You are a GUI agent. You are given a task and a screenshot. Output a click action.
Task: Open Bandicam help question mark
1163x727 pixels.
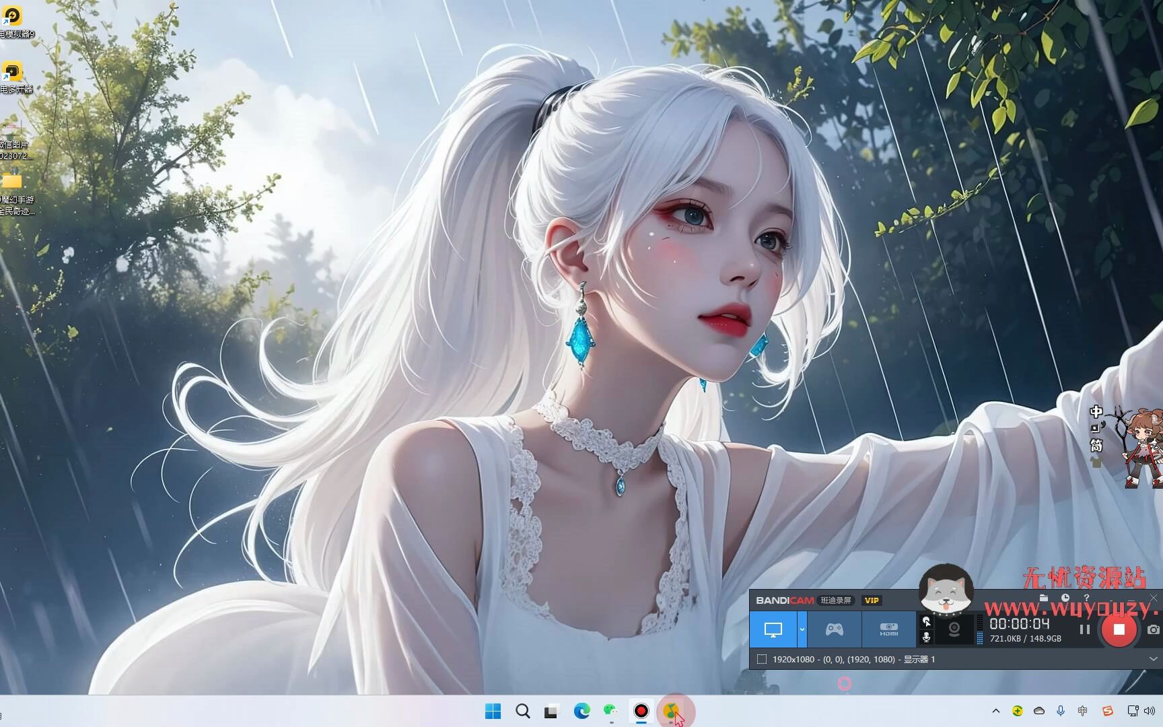pyautogui.click(x=1086, y=598)
